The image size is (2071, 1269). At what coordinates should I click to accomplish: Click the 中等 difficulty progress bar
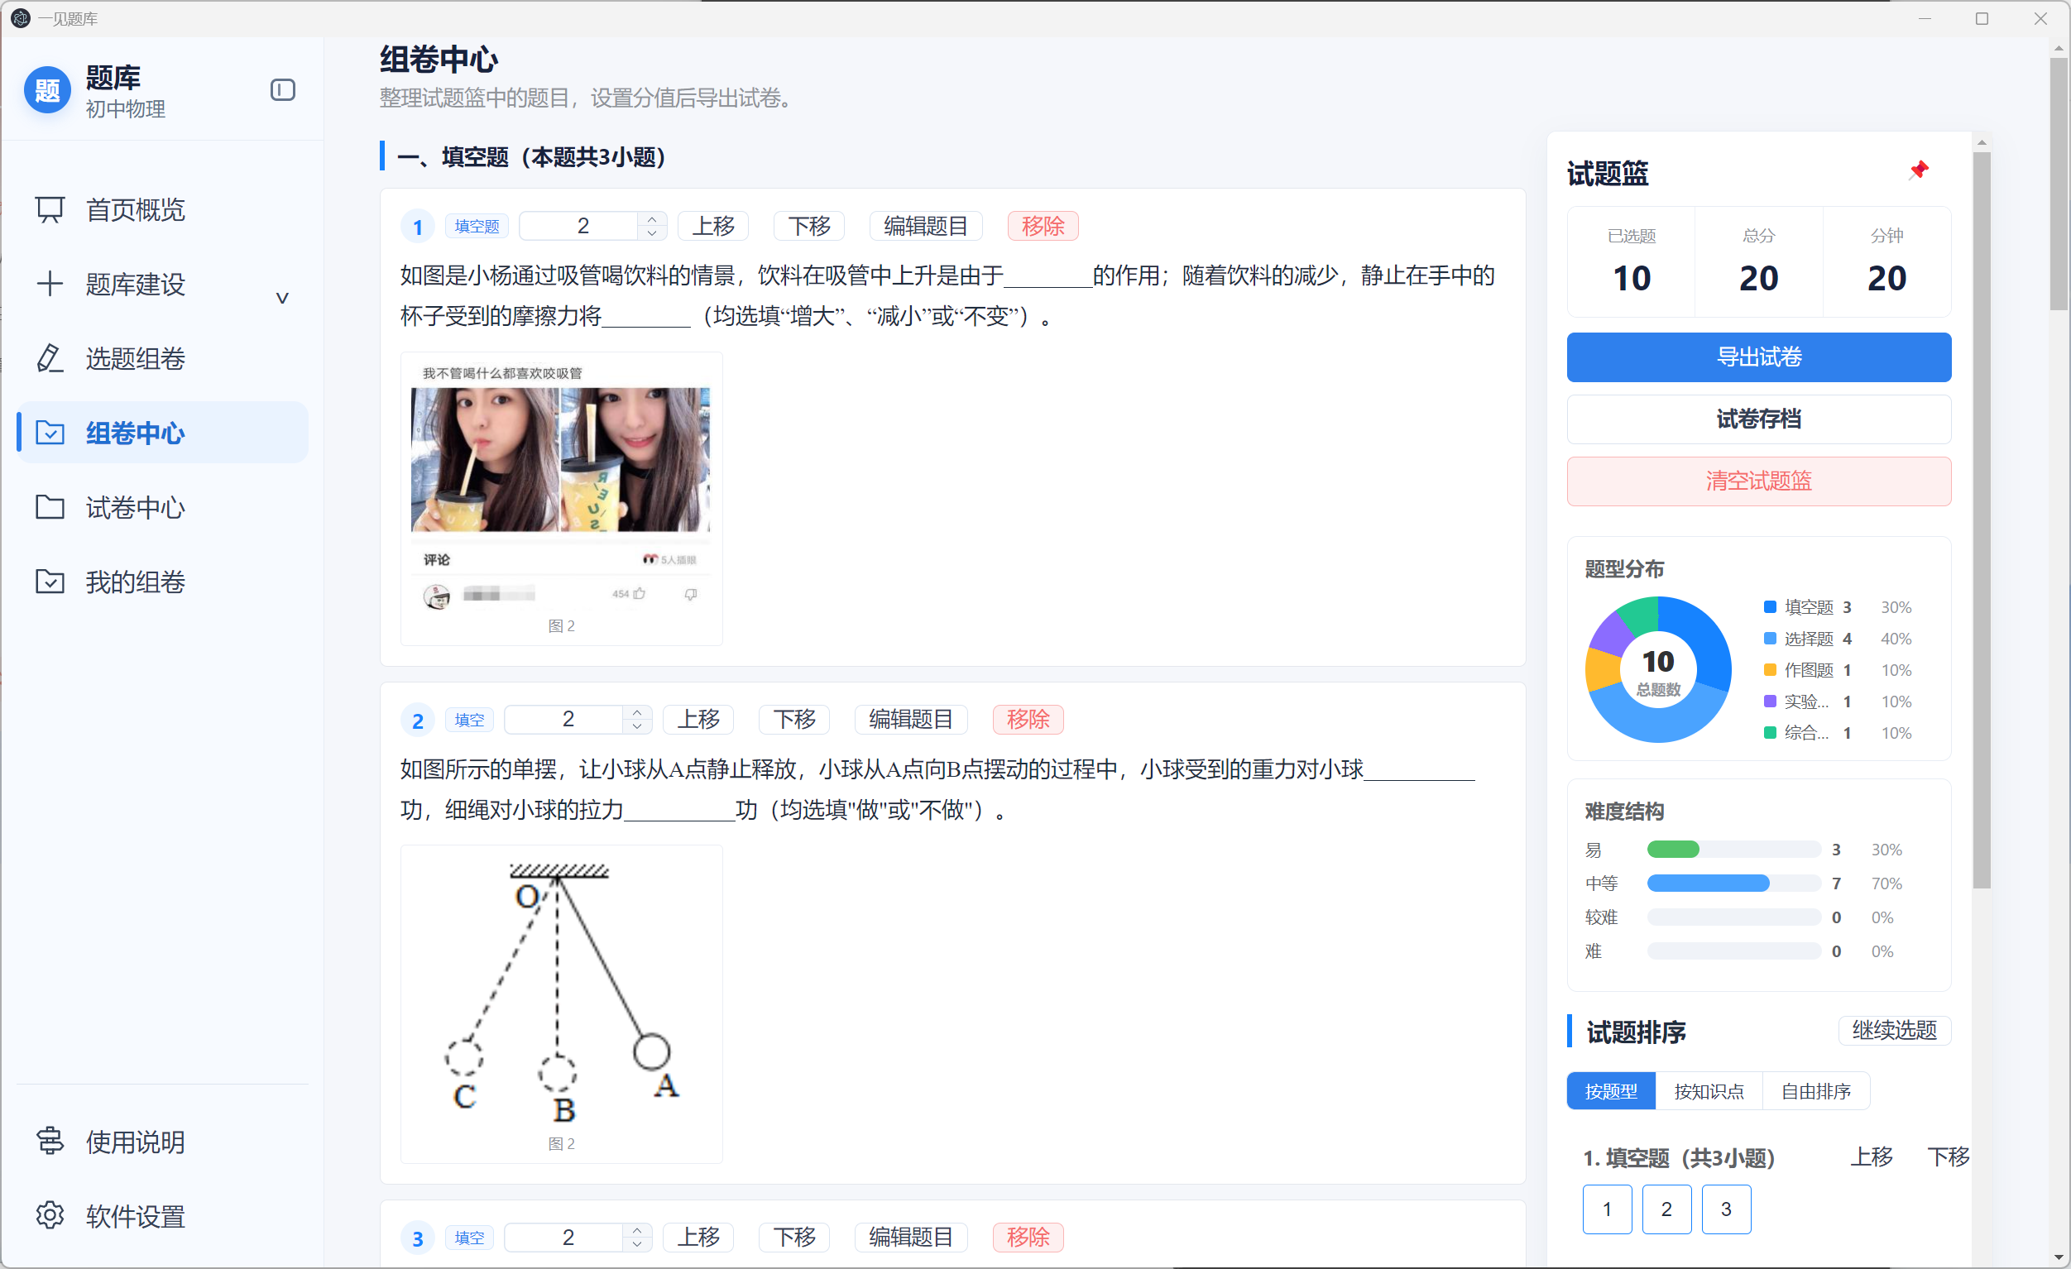pos(1734,883)
